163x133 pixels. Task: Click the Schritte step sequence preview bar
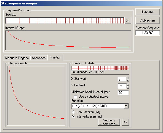pyautogui.click(x=65, y=21)
